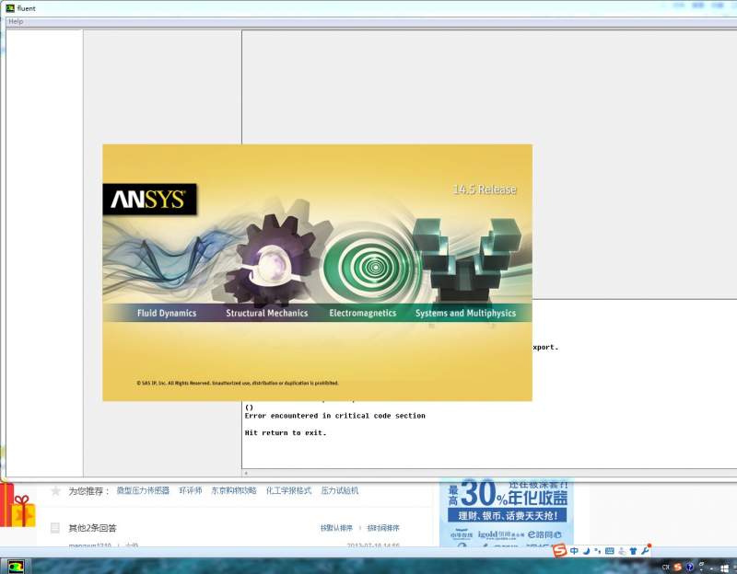Toggle the punctuation icon on the IME toolbar
Screen dimensions: 737x574
click(x=597, y=551)
